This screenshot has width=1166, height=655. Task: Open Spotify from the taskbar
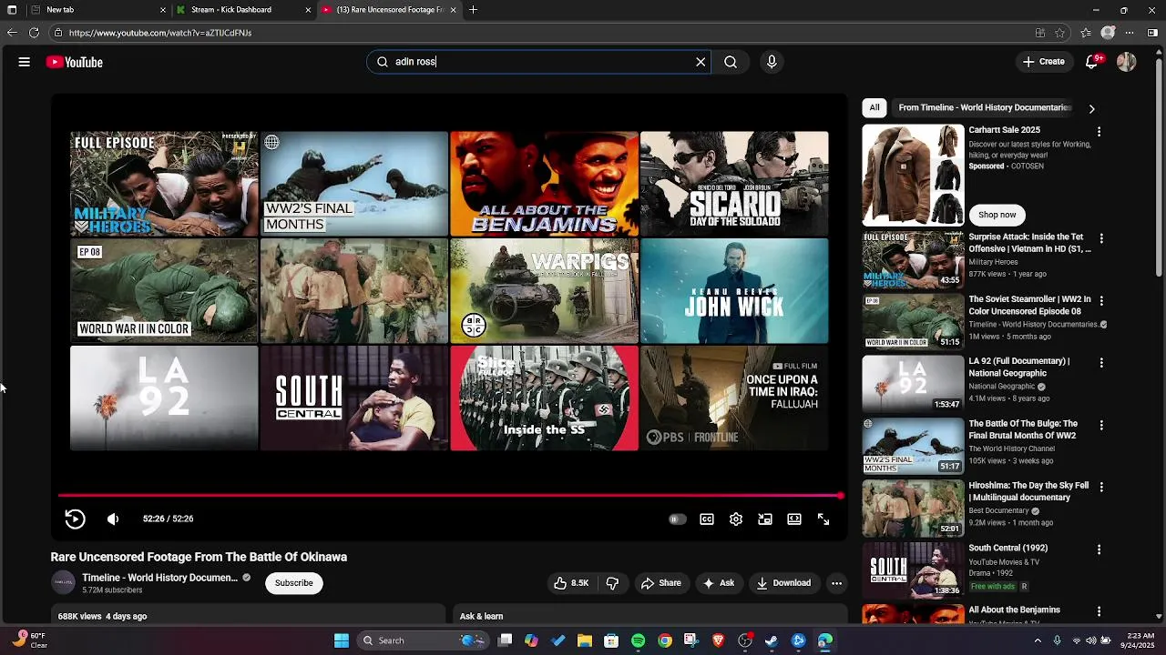pos(638,640)
